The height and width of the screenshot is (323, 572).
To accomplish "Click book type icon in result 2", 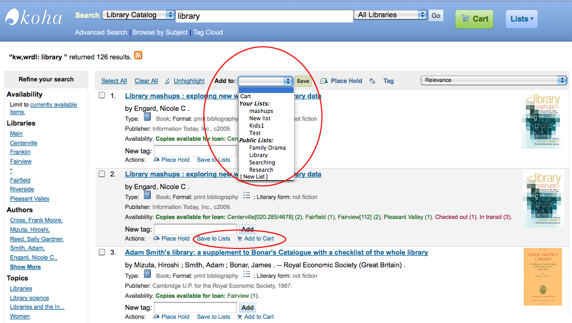I will 148,195.
